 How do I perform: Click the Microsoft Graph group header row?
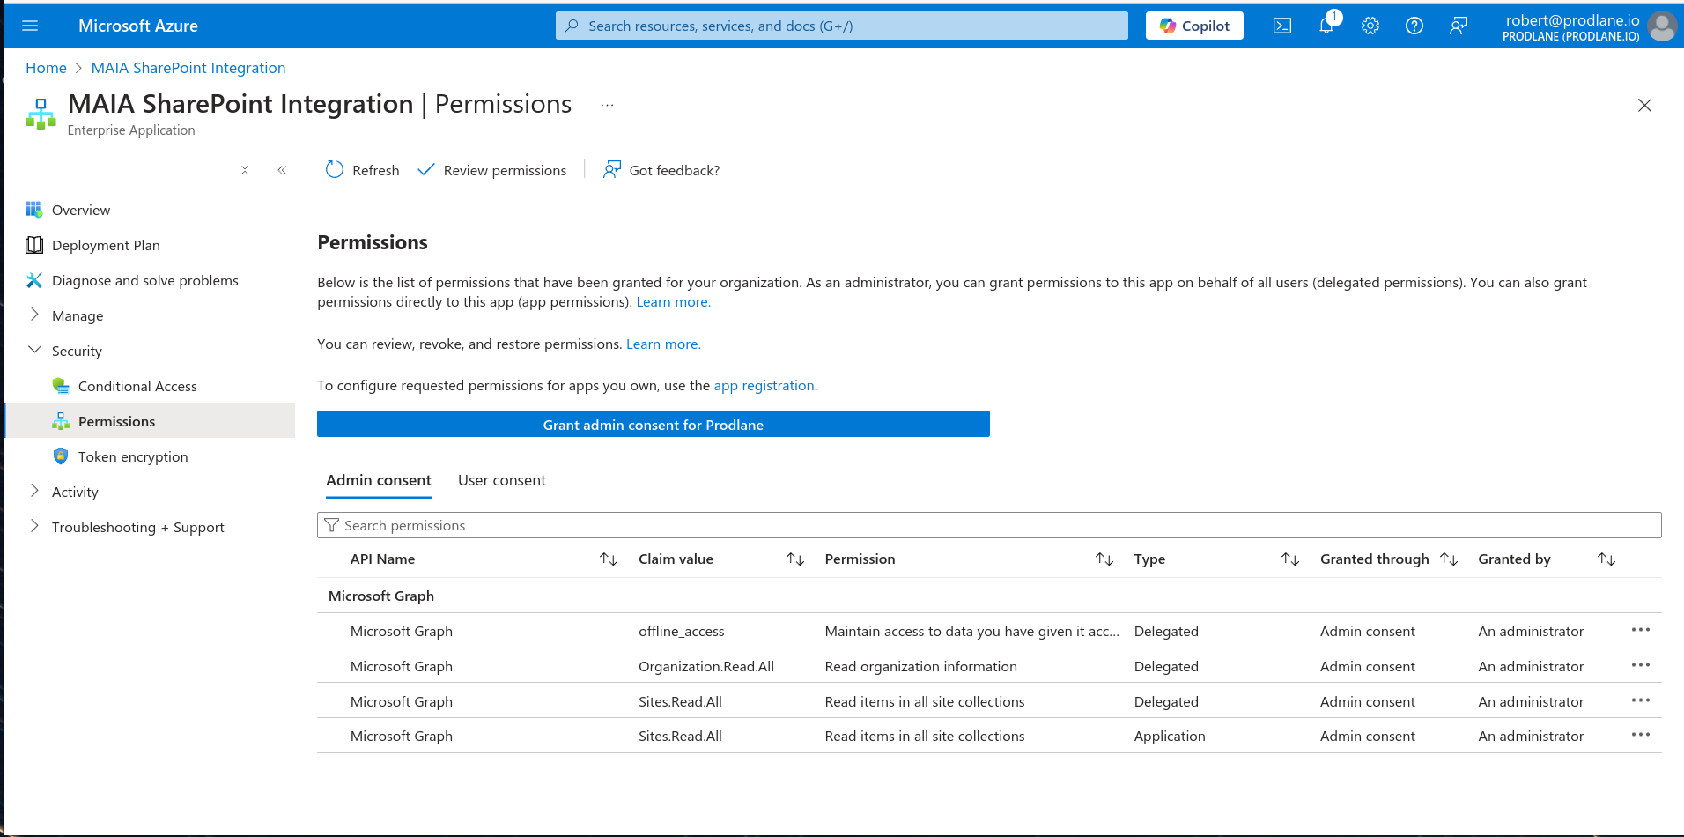click(x=989, y=596)
